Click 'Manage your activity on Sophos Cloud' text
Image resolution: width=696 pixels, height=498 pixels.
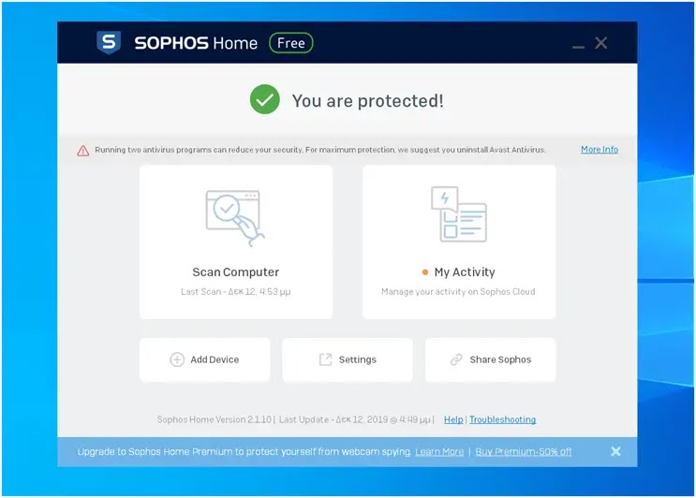coord(458,291)
